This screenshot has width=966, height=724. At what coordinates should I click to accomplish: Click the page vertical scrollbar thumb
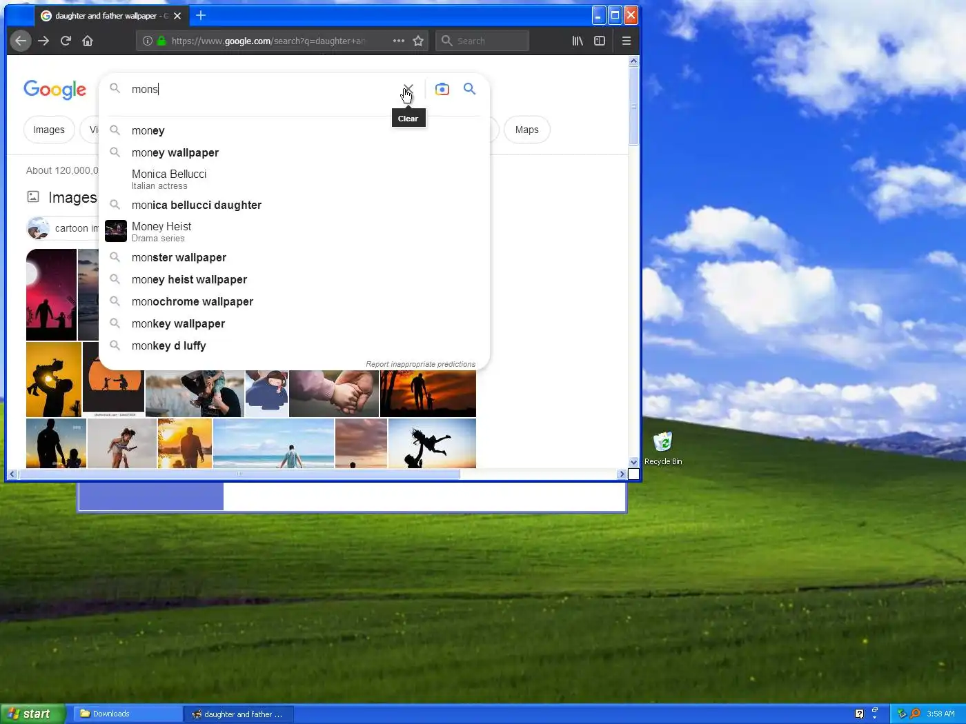633,106
